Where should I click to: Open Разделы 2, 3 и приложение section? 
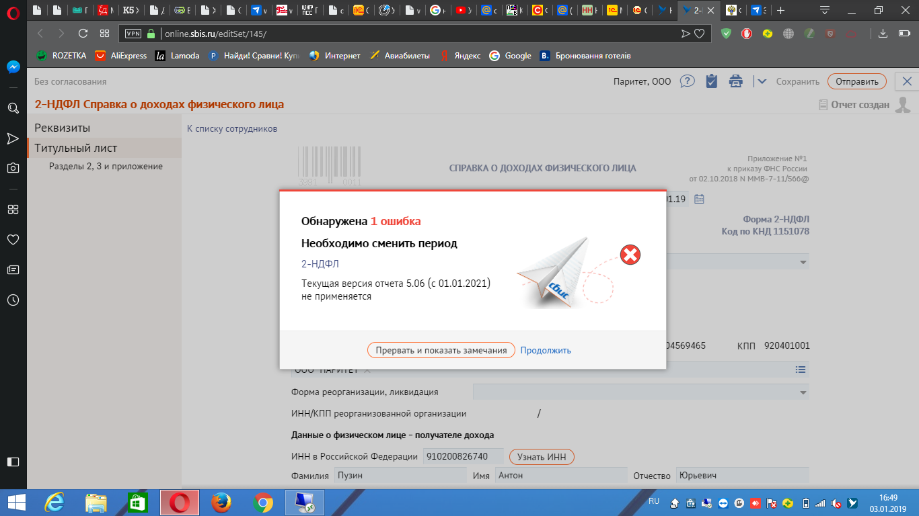point(106,166)
